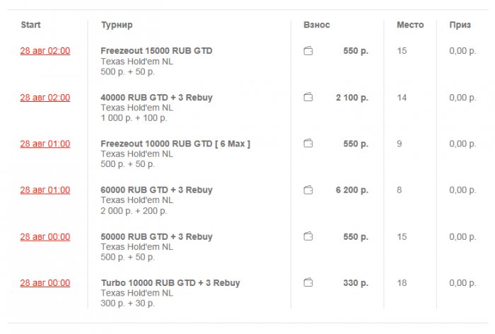The height and width of the screenshot is (334, 495).
Task: Click wallet icon beside 6 200 р. buy-in
Action: coord(308,190)
